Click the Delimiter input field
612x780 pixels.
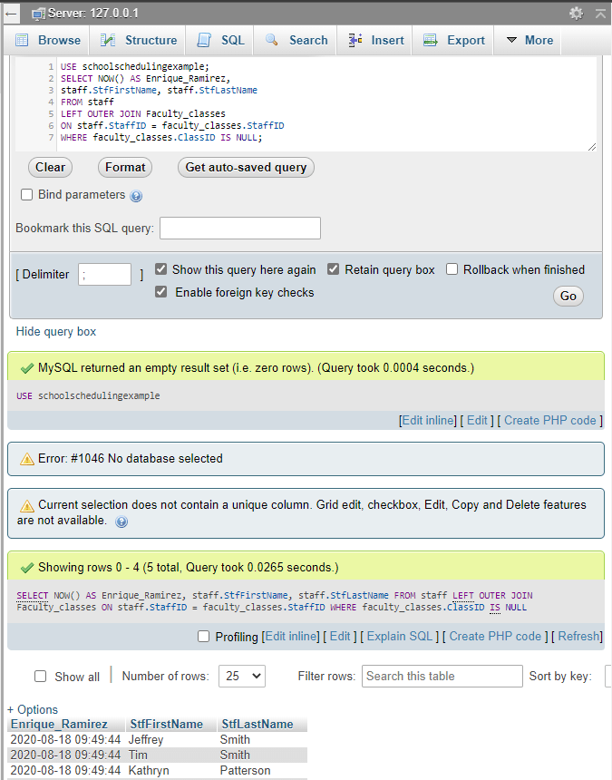tap(104, 274)
